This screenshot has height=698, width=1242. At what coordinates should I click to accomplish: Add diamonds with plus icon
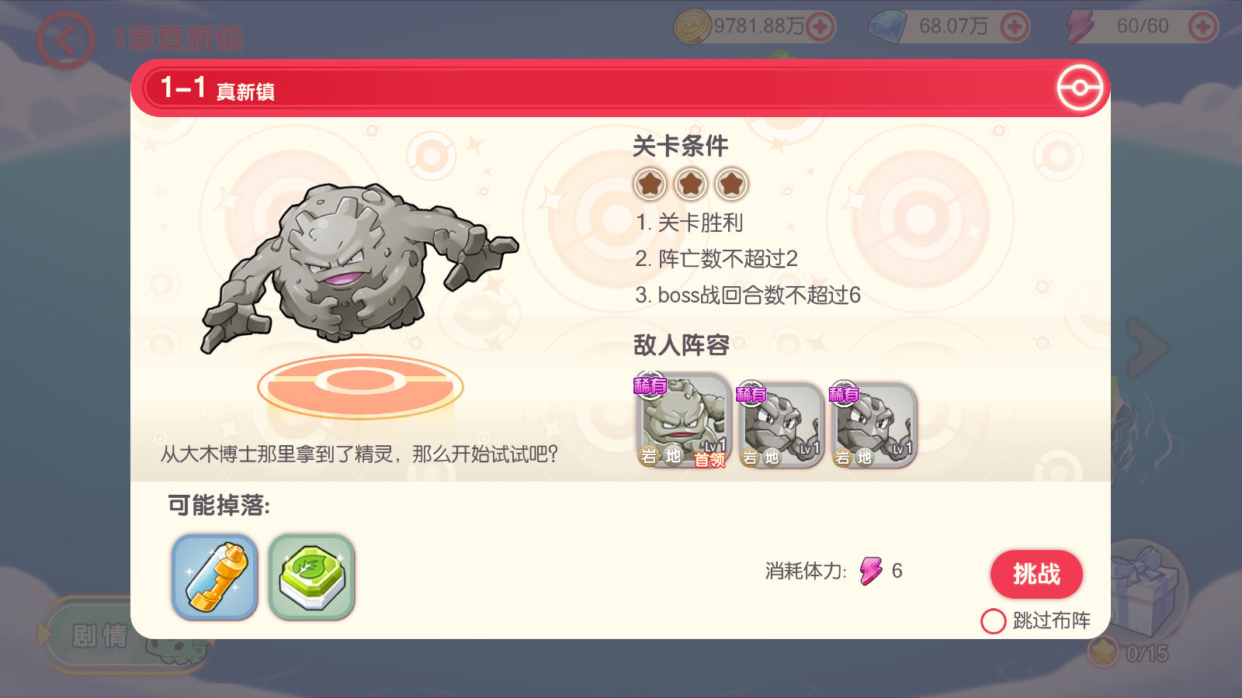[x=1015, y=26]
